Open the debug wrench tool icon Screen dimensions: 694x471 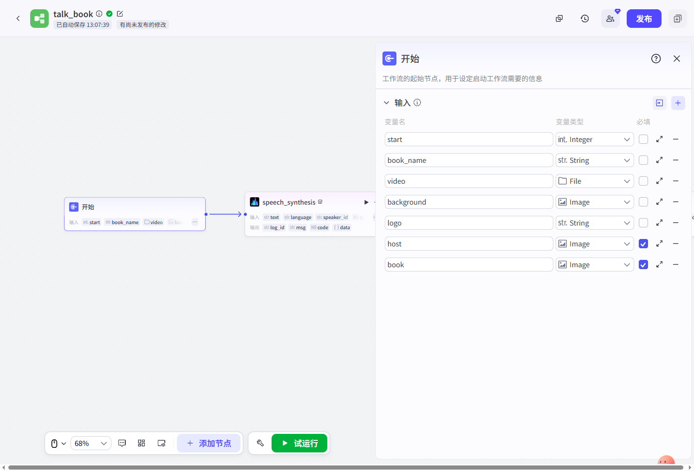click(260, 443)
